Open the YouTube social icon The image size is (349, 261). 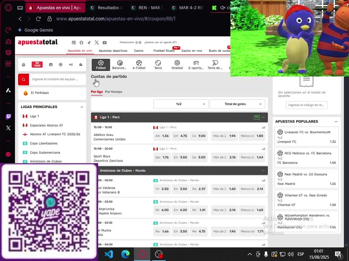pyautogui.click(x=105, y=43)
